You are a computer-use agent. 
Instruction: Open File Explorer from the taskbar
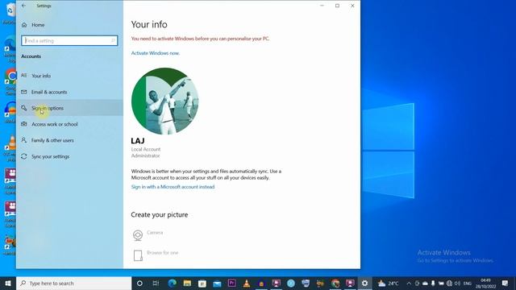pyautogui.click(x=187, y=283)
